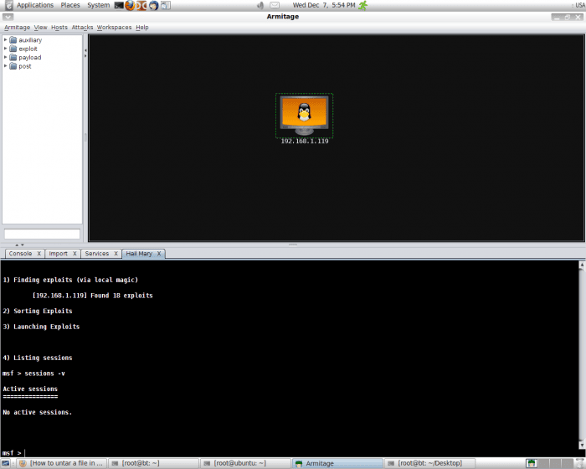The width and height of the screenshot is (586, 469).
Task: Click the 'No active sessions.' text
Action: pyautogui.click(x=37, y=412)
